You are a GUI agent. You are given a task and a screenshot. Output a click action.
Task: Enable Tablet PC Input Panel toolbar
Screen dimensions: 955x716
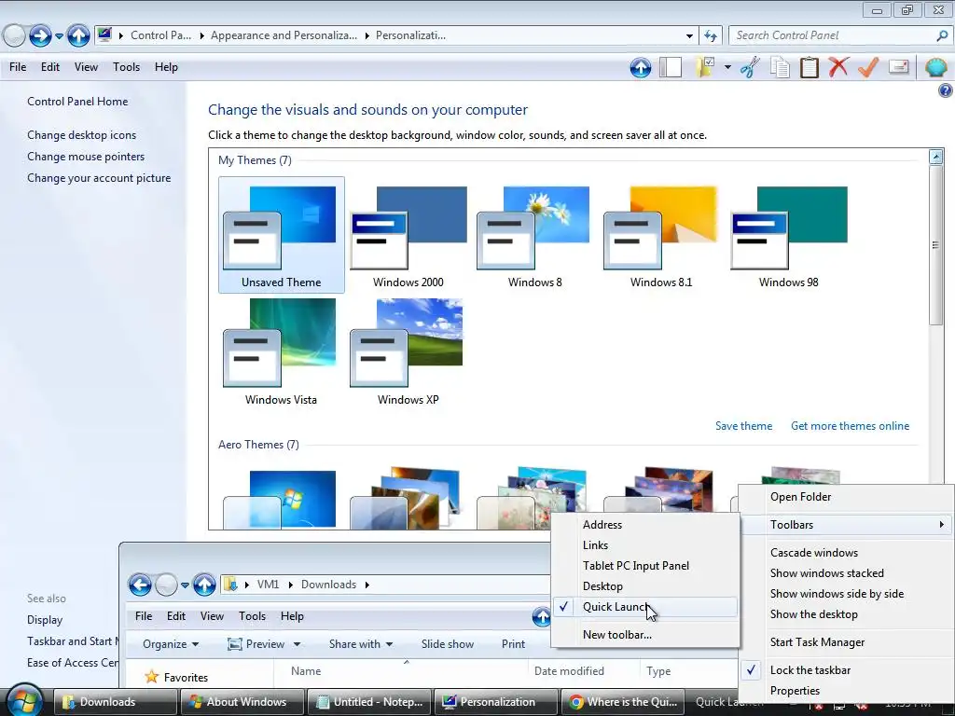pos(644,566)
